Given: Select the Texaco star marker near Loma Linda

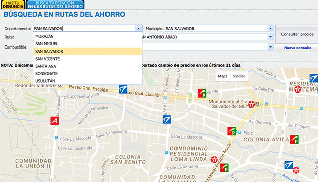Looking at the screenshot, I should (214, 160).
